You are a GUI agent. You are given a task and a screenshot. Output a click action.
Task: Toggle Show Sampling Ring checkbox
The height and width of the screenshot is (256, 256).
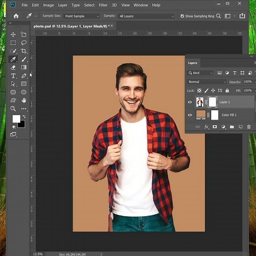pyautogui.click(x=182, y=16)
